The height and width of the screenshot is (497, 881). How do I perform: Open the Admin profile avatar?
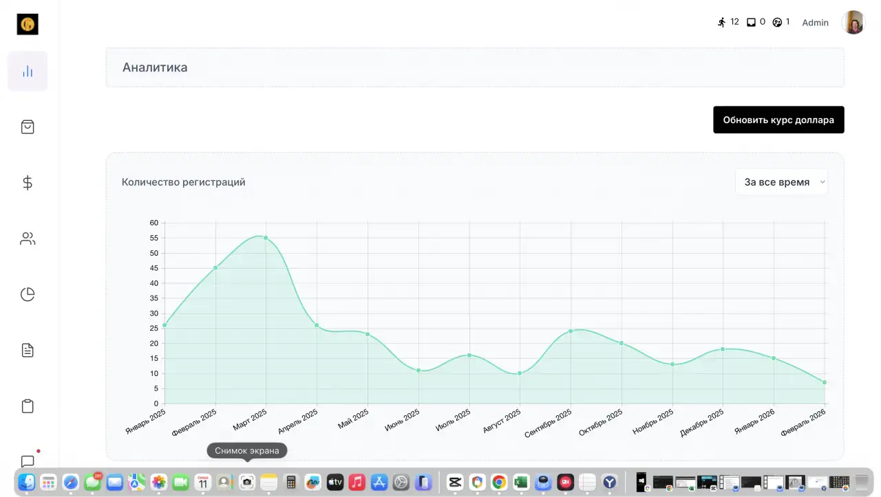click(x=853, y=23)
